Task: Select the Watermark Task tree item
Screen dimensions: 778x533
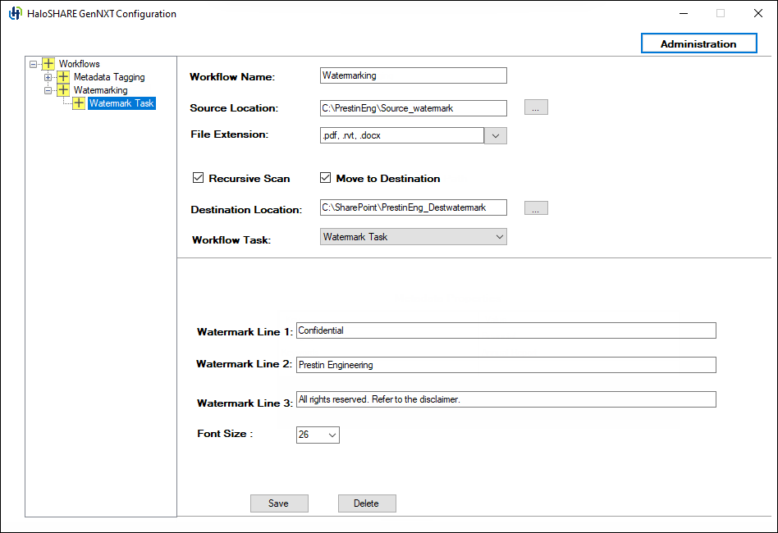Action: 121,103
